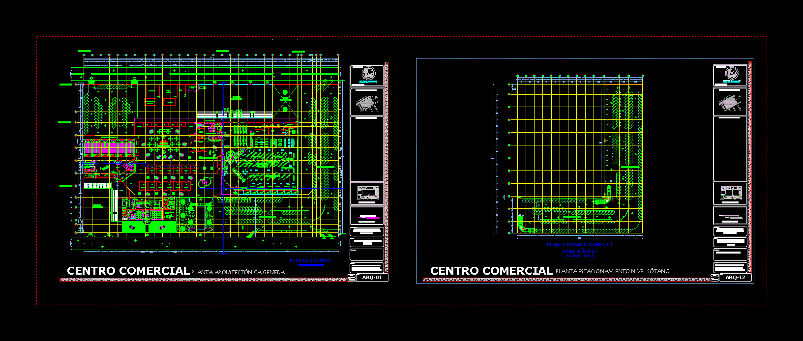Select the CENTRO COMERCIAL title on left sheet
The height and width of the screenshot is (341, 803).
128,271
